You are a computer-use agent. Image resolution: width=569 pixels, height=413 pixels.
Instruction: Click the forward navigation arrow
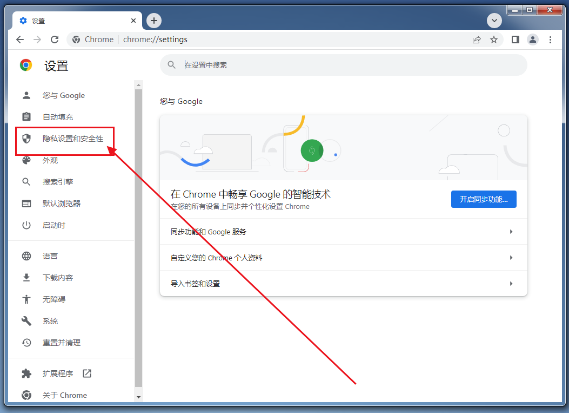[x=37, y=40]
